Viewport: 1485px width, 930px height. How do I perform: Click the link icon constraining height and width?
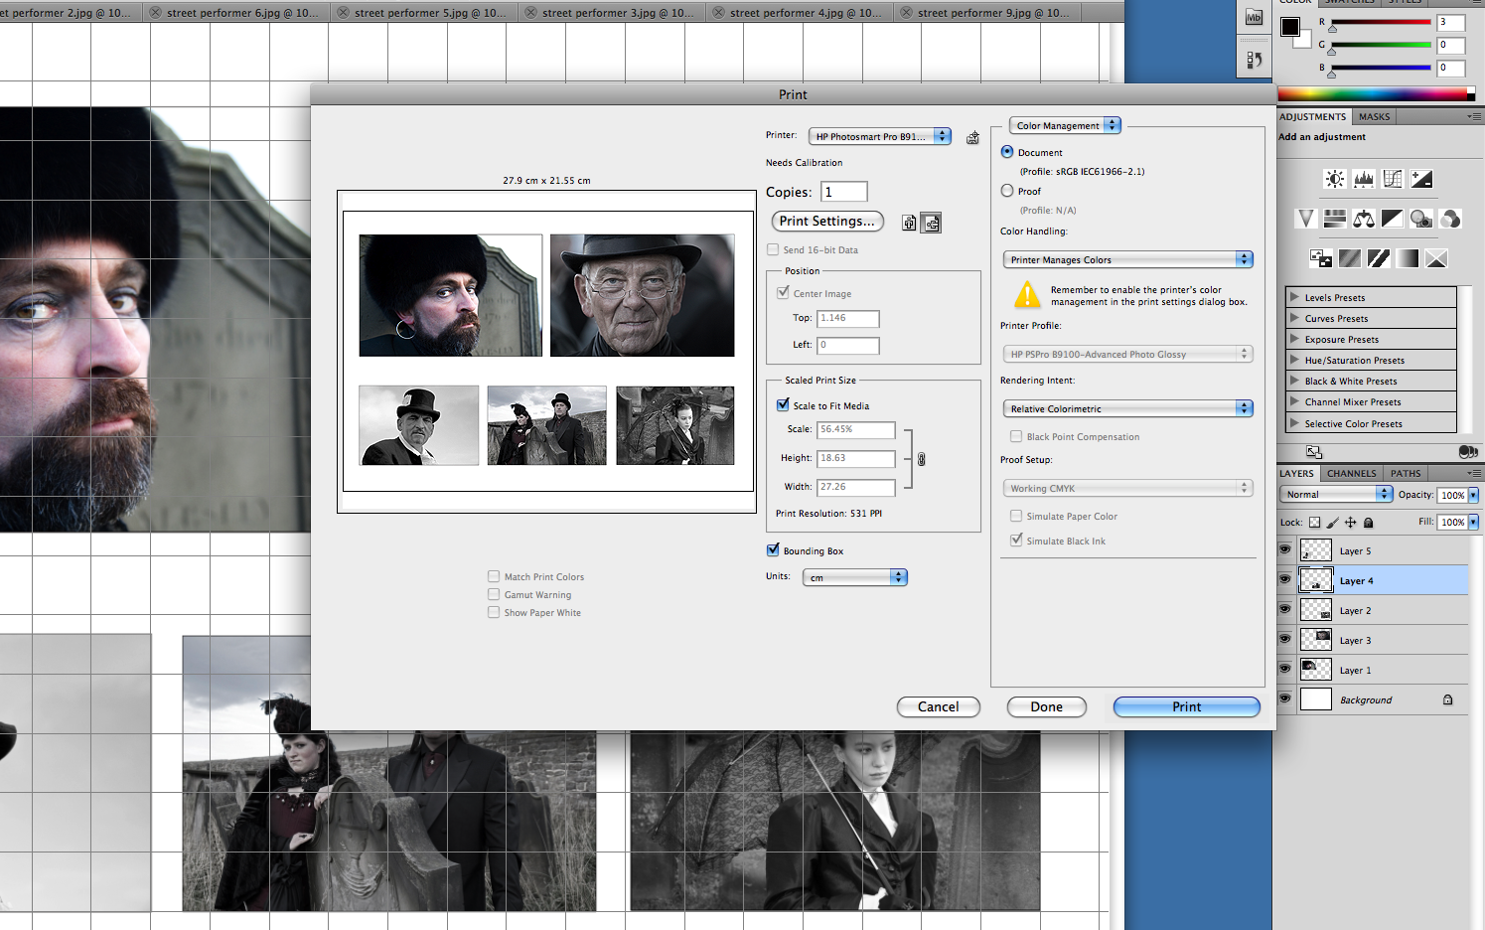(x=922, y=459)
